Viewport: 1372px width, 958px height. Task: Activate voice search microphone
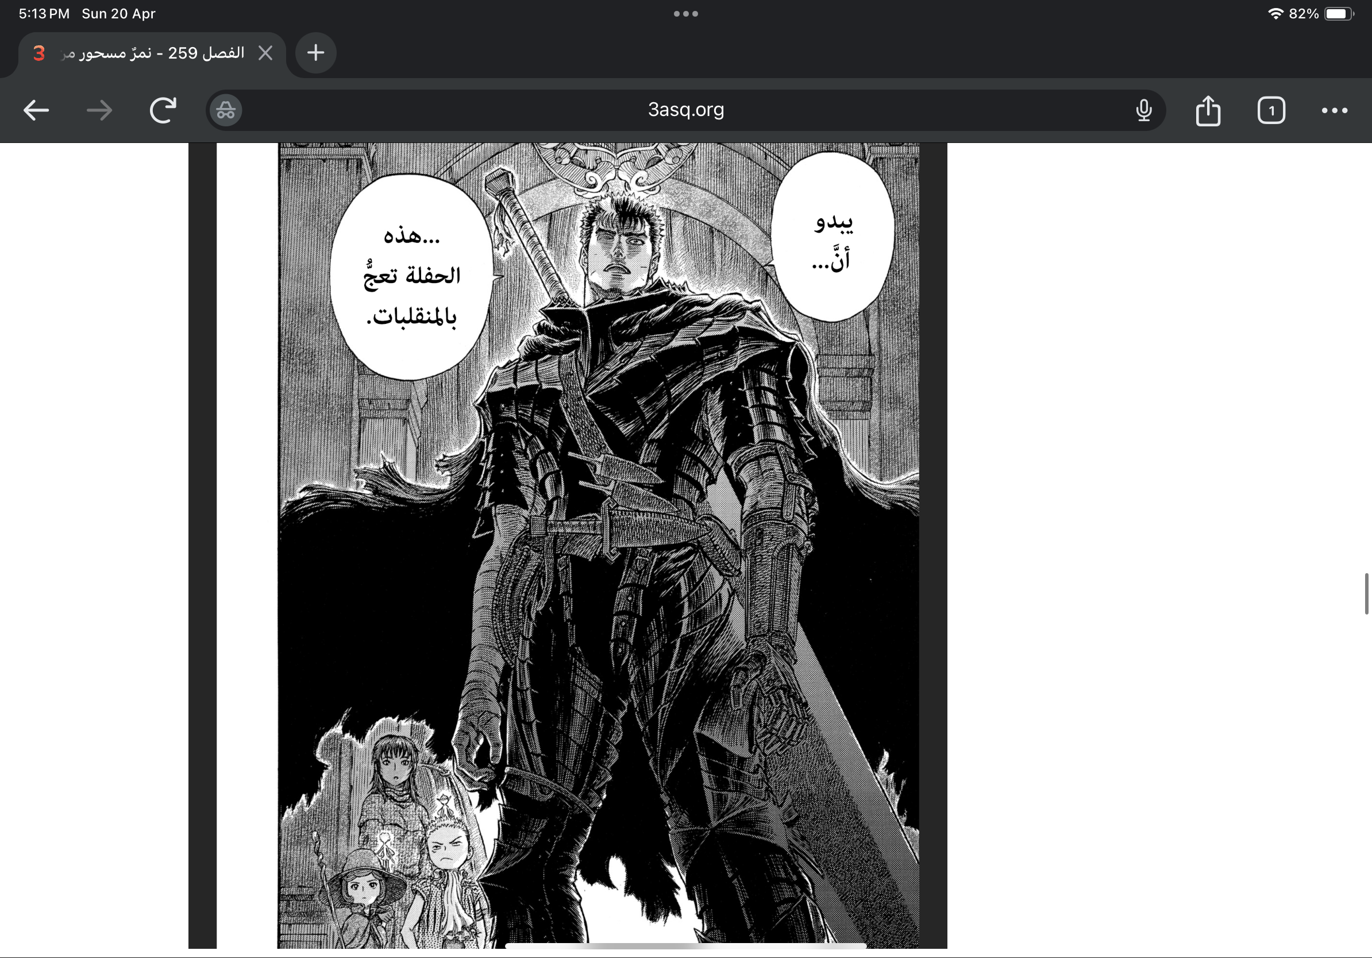1144,110
